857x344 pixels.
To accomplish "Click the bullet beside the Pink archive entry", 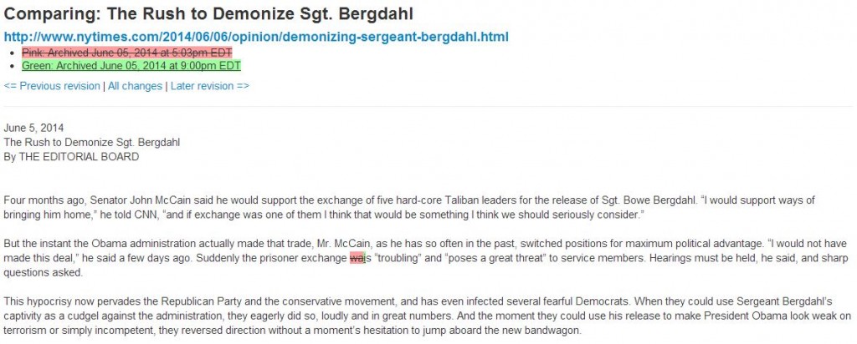I will tap(14, 53).
